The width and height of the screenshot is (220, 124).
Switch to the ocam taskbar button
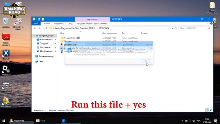pos(47,121)
